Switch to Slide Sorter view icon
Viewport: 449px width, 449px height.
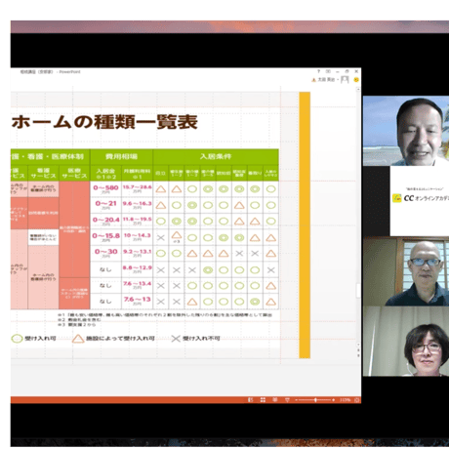pyautogui.click(x=263, y=399)
